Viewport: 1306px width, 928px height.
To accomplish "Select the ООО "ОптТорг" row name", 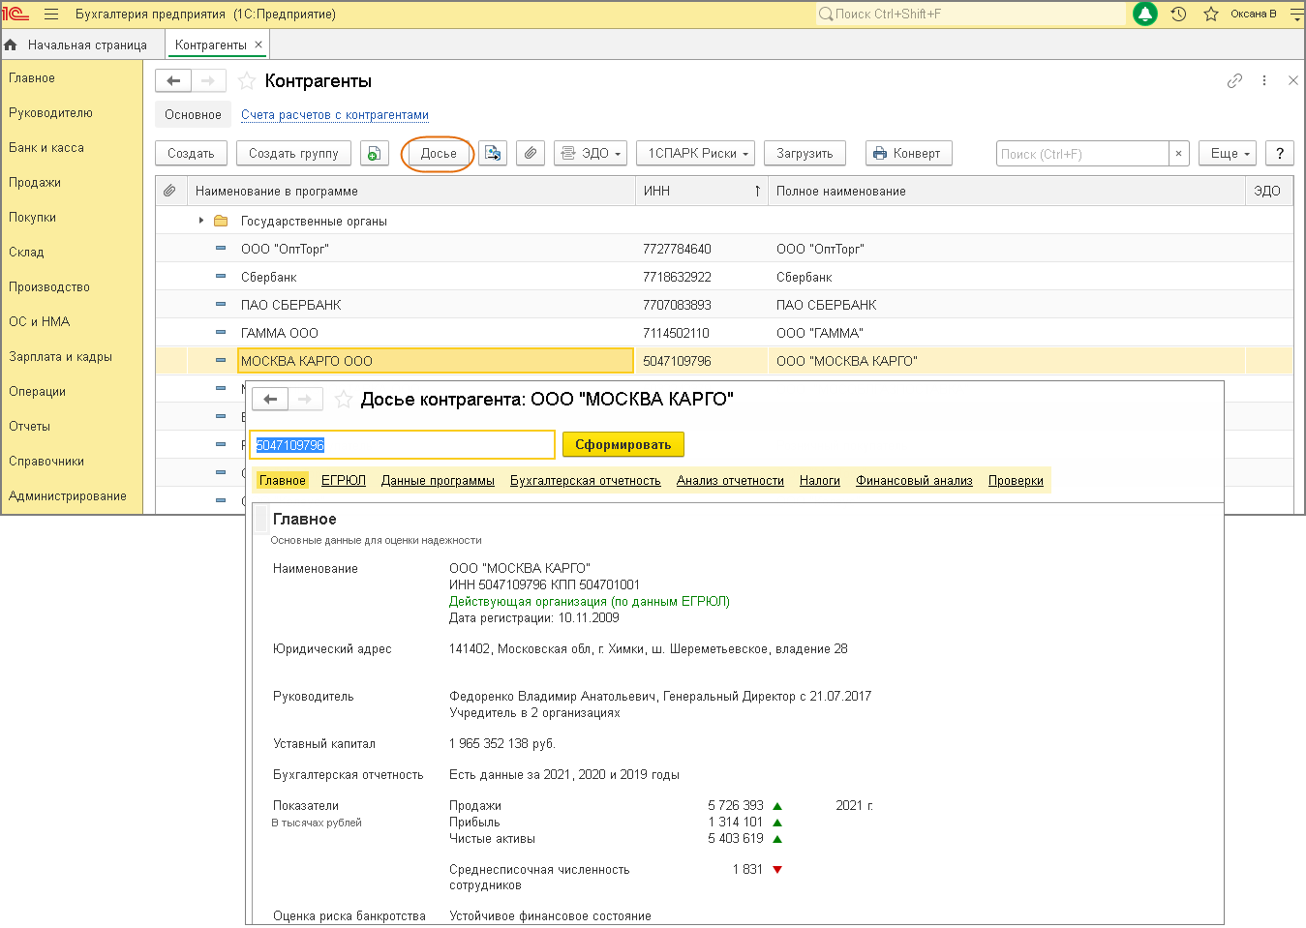I will coord(285,249).
